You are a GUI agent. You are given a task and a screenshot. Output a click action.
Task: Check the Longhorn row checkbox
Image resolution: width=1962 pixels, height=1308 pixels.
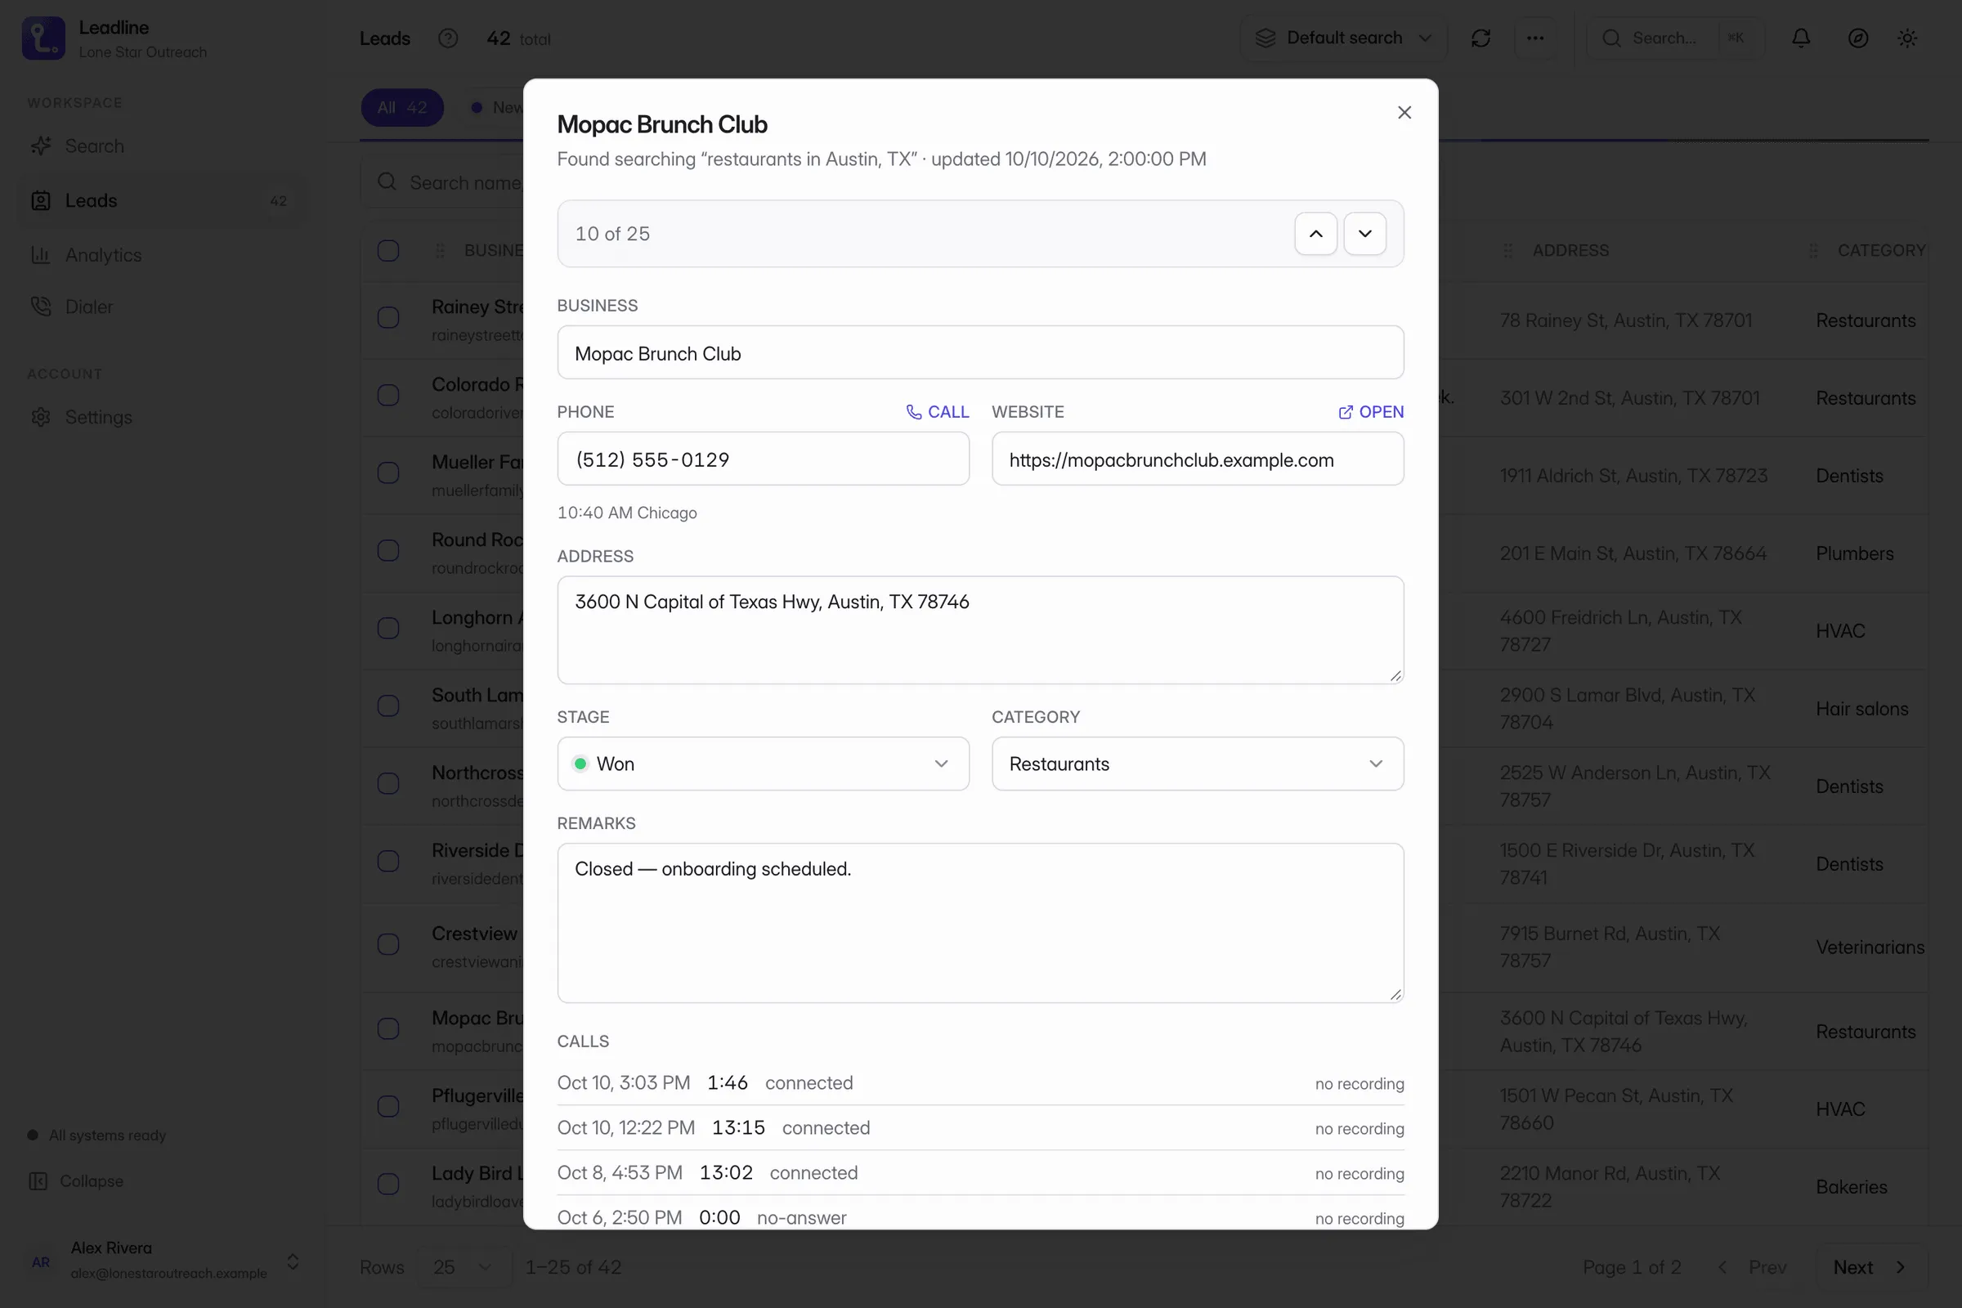(x=387, y=627)
